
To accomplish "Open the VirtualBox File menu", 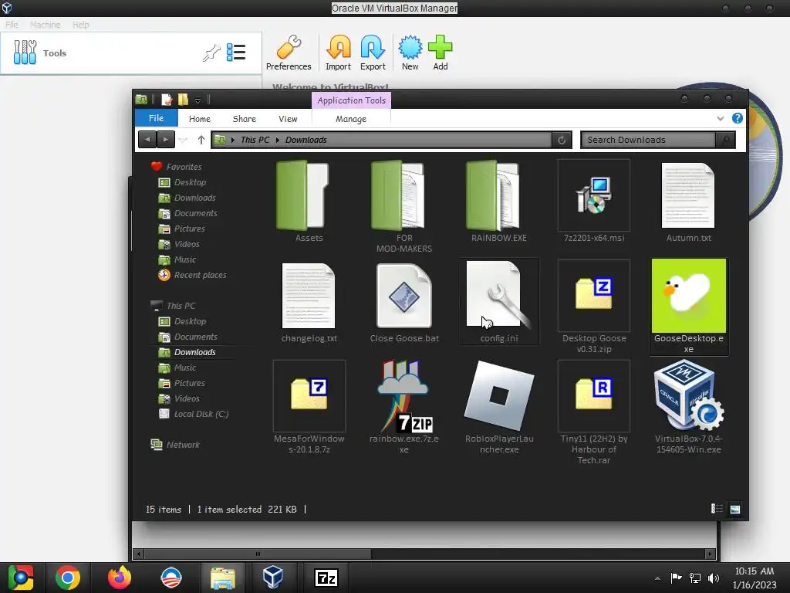I will [12, 24].
